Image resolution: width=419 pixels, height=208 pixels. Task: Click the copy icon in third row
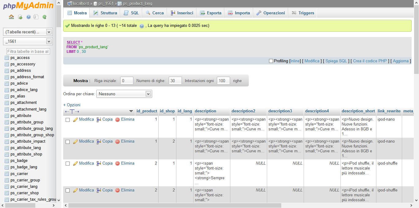pos(99,163)
